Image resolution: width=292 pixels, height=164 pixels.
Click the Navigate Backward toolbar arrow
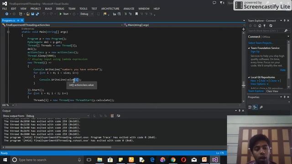pos(7,14)
